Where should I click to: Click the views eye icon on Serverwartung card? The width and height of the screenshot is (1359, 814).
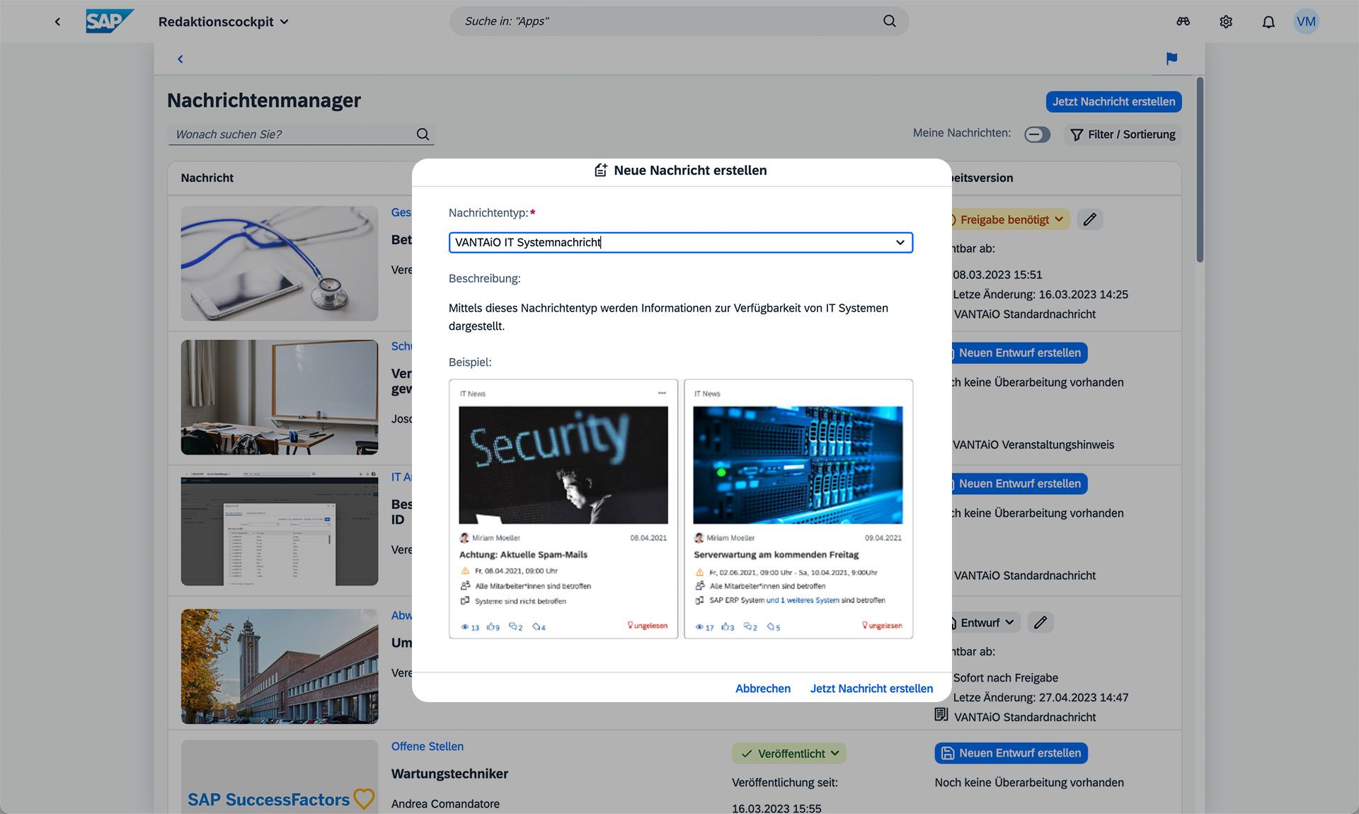click(699, 627)
